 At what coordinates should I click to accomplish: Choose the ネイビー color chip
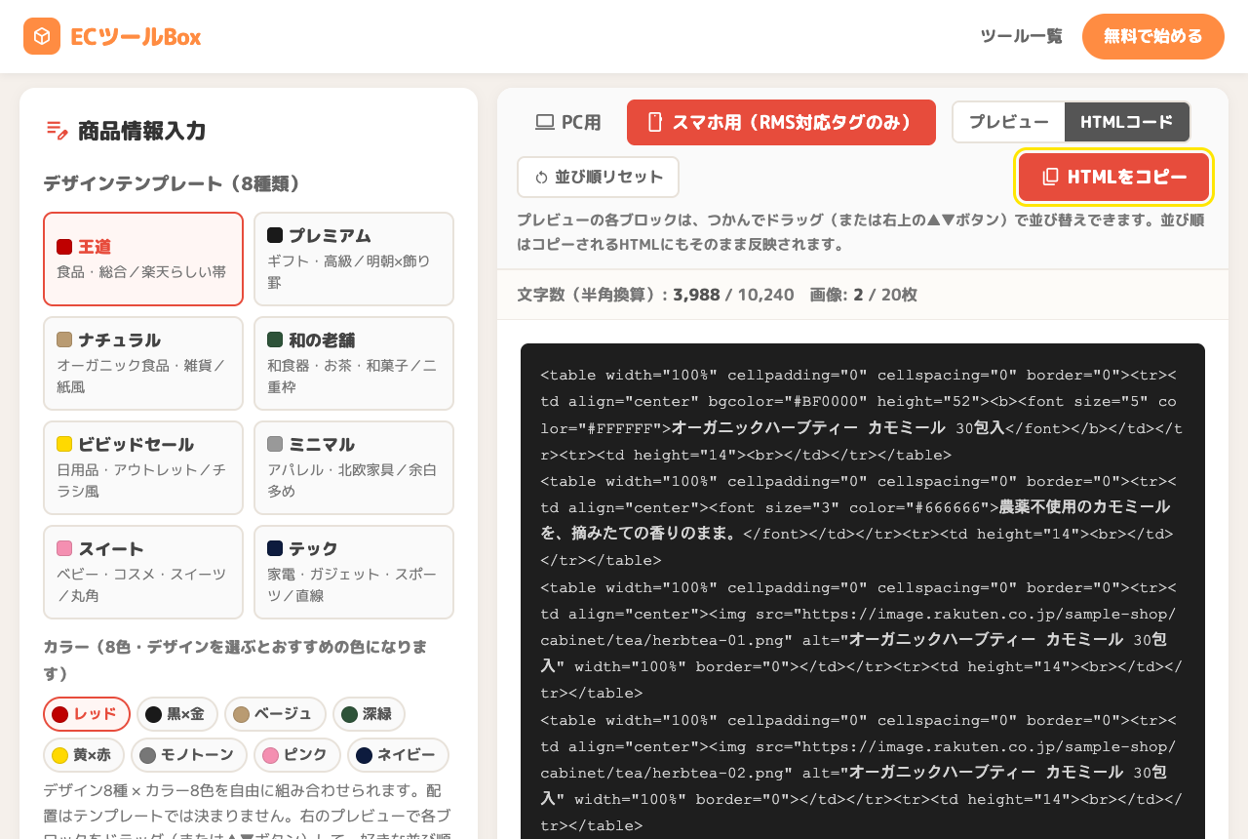[398, 755]
